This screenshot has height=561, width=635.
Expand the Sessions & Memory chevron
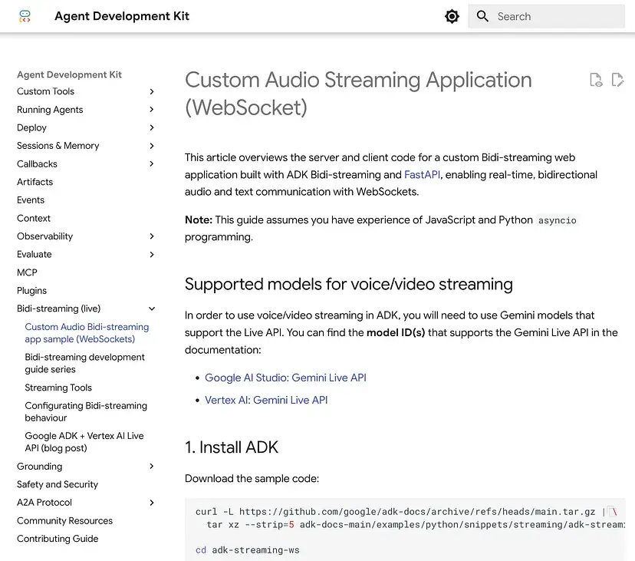coord(152,146)
